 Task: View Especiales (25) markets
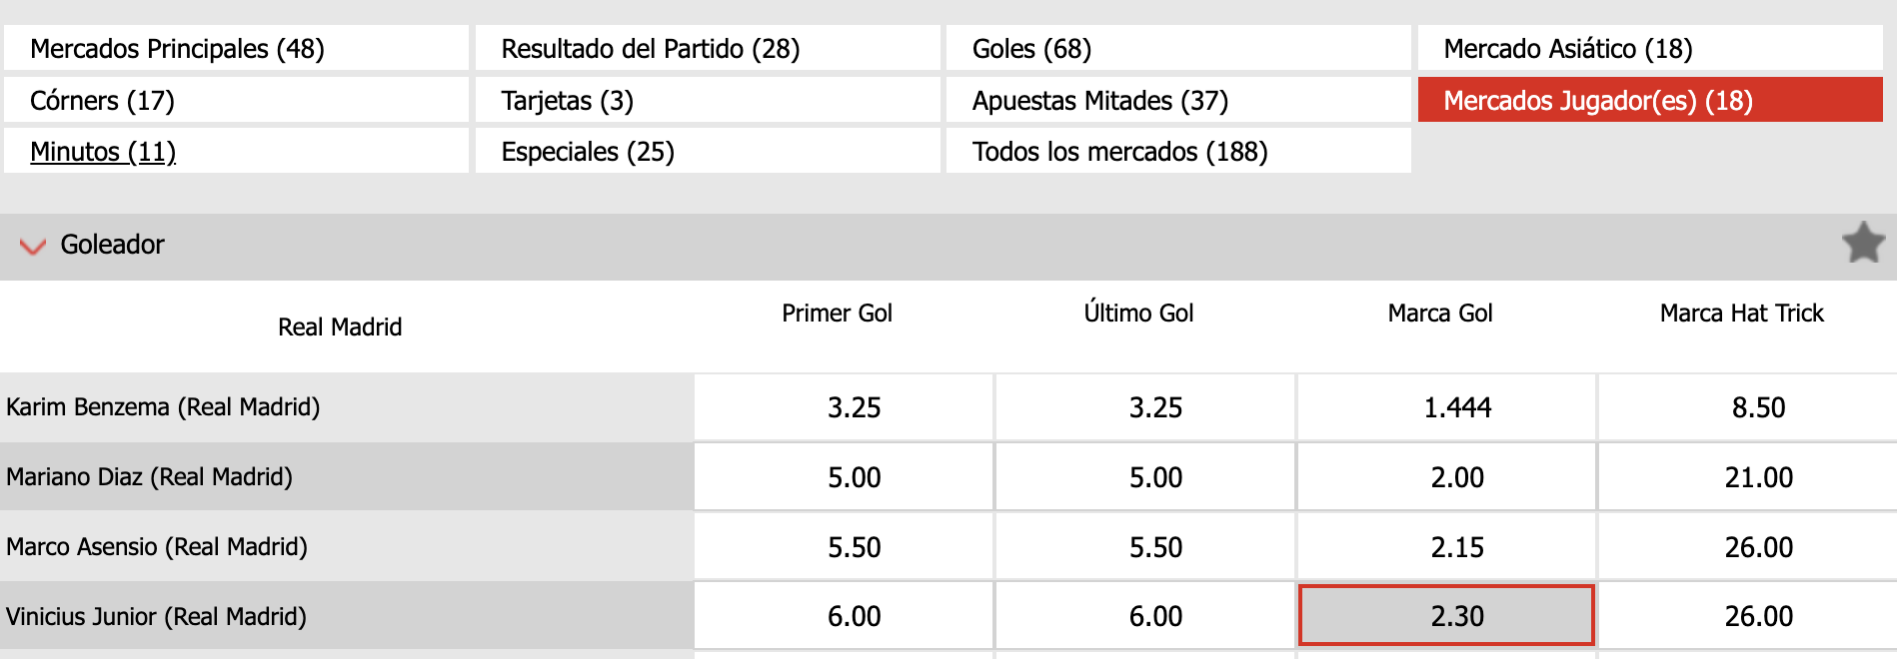(x=707, y=152)
